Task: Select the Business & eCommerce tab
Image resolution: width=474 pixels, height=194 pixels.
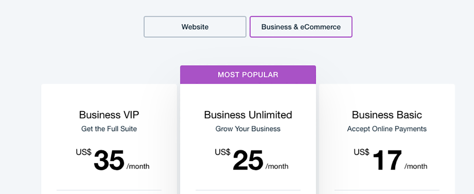Action: (x=301, y=27)
